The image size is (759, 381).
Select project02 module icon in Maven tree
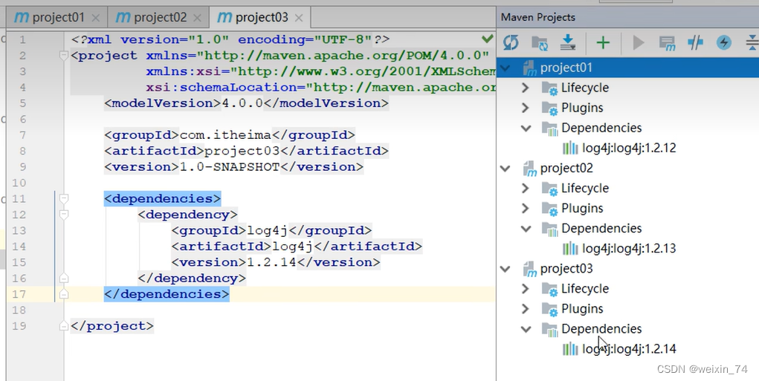tap(530, 169)
